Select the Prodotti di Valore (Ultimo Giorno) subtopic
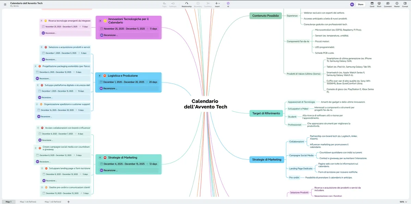411x204 pixels. point(303,74)
